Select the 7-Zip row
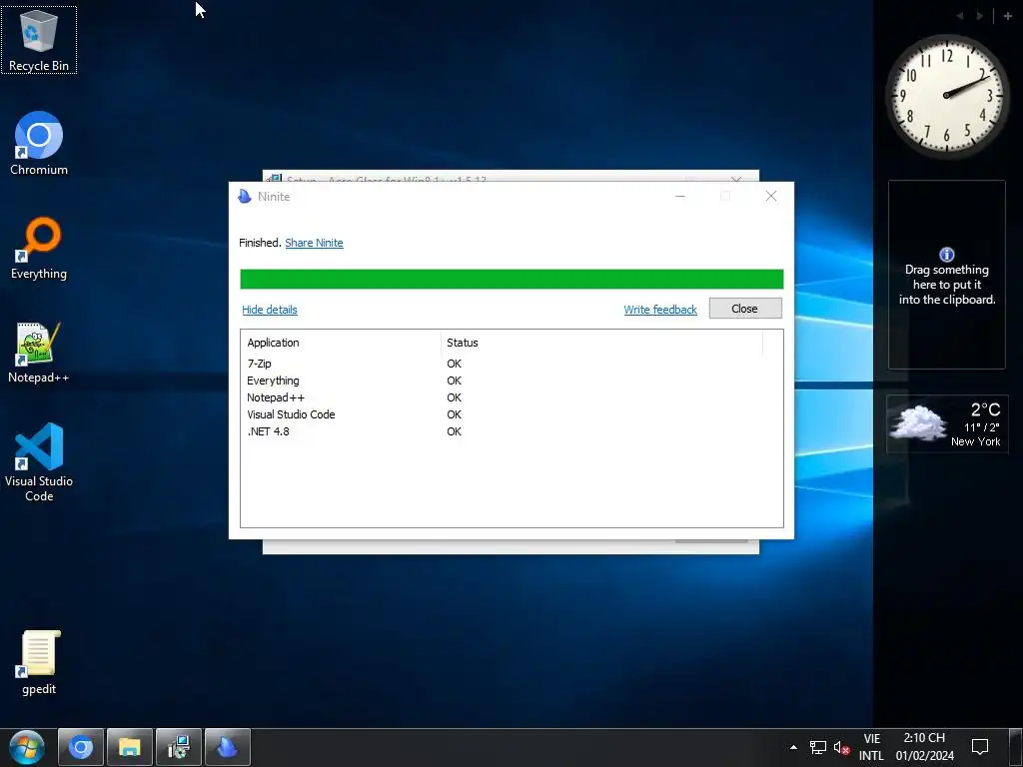Screen dimensions: 1023x767 pos(504,364)
